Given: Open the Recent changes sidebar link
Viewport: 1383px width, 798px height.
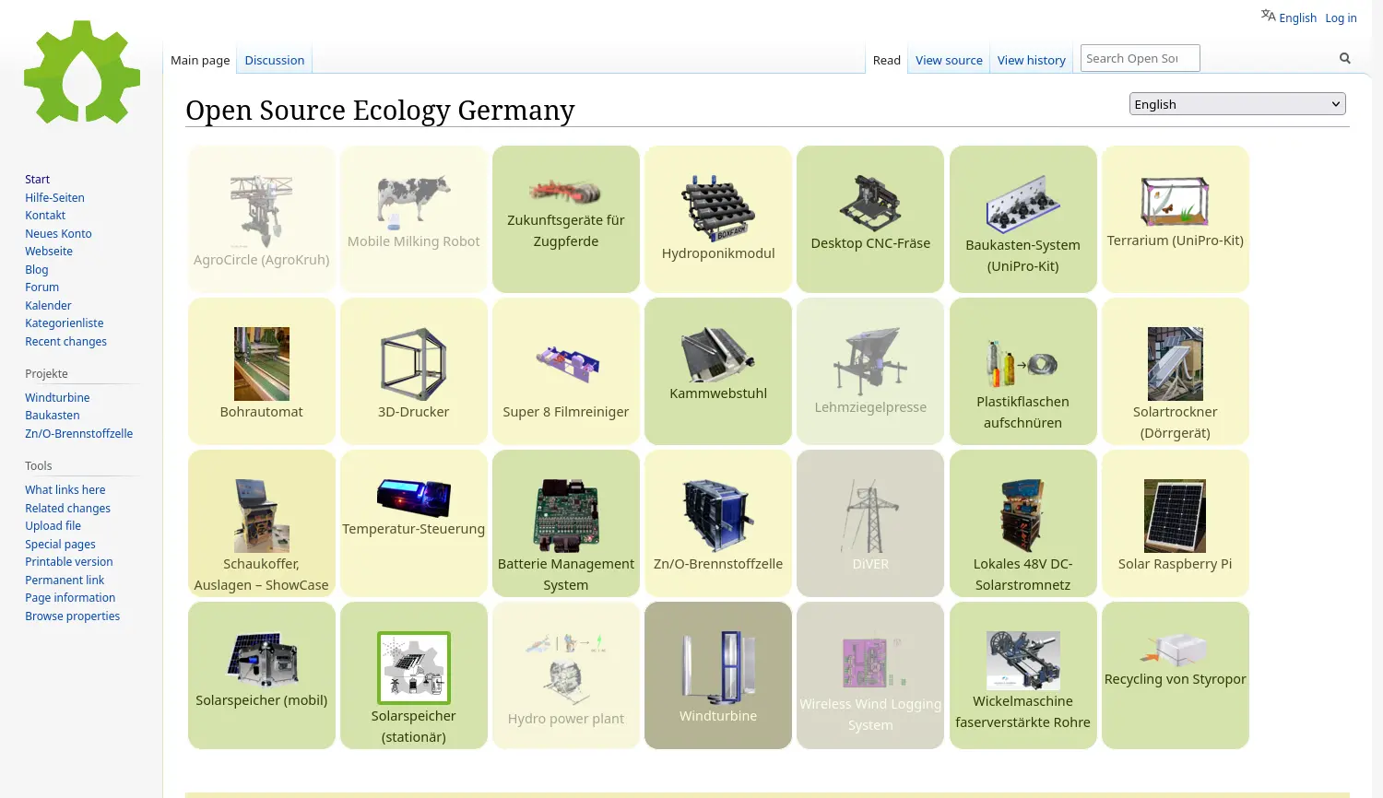Looking at the screenshot, I should [x=65, y=341].
